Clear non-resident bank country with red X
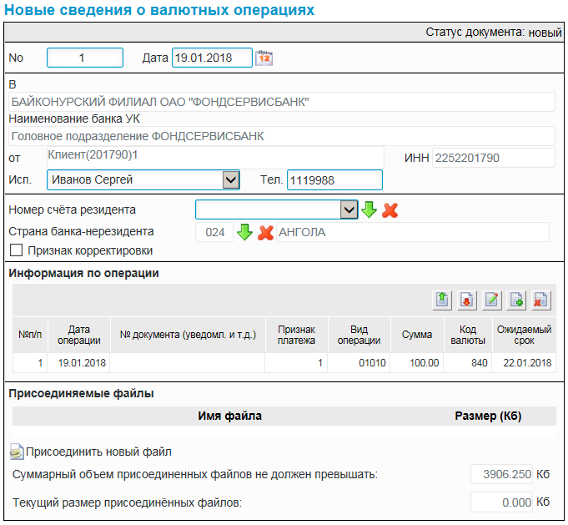Image resolution: width=568 pixels, height=525 pixels. [x=265, y=232]
